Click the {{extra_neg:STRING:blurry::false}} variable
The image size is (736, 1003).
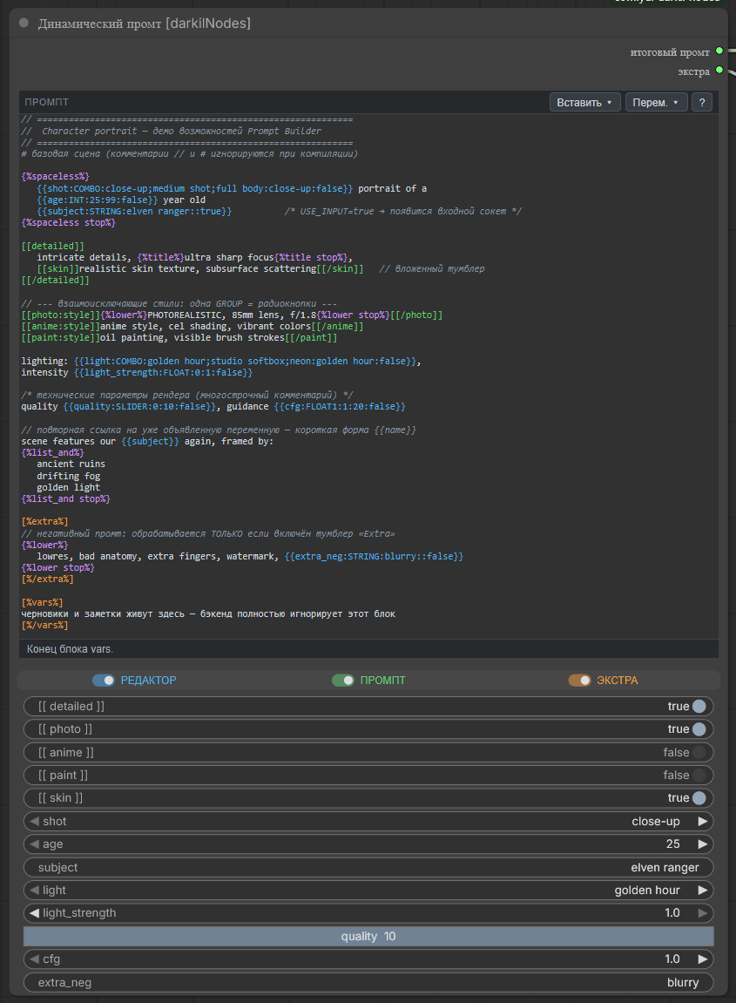click(374, 557)
